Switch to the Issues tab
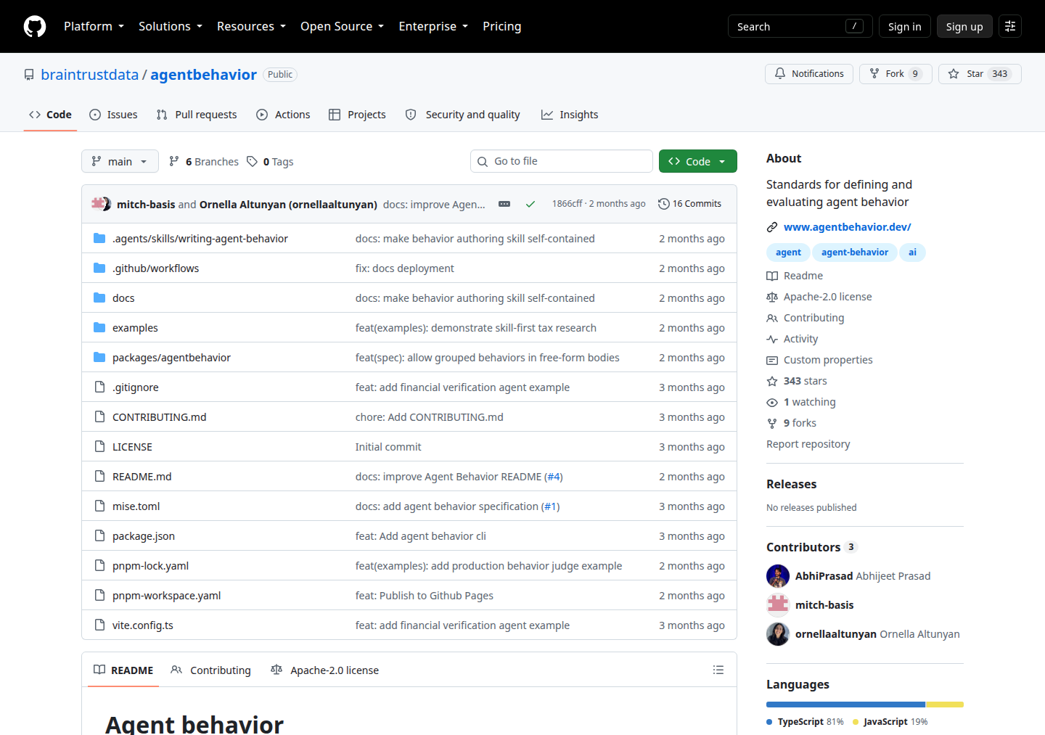1045x735 pixels. [113, 115]
